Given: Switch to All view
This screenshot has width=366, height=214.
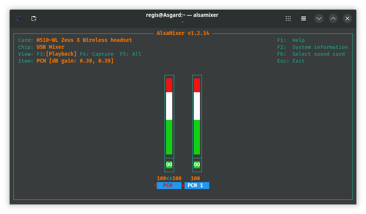Looking at the screenshot, I should (x=131, y=54).
